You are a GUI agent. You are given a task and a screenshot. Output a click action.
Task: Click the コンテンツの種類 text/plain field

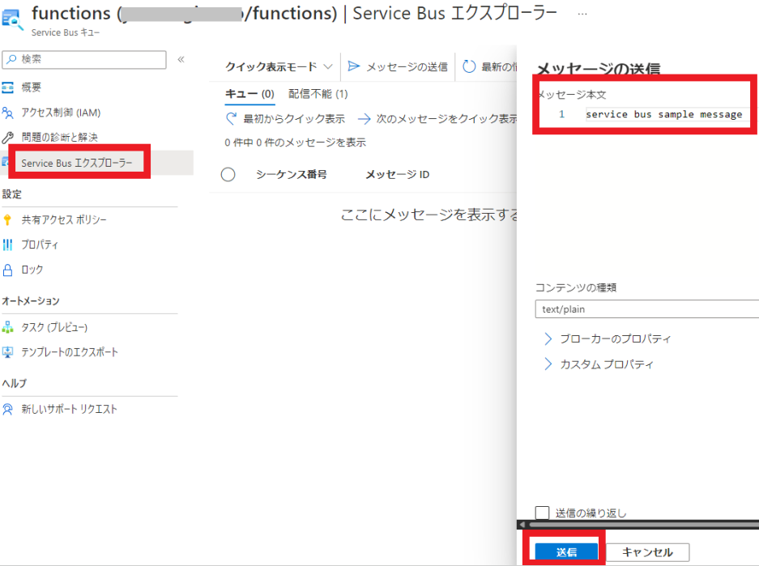(x=646, y=309)
